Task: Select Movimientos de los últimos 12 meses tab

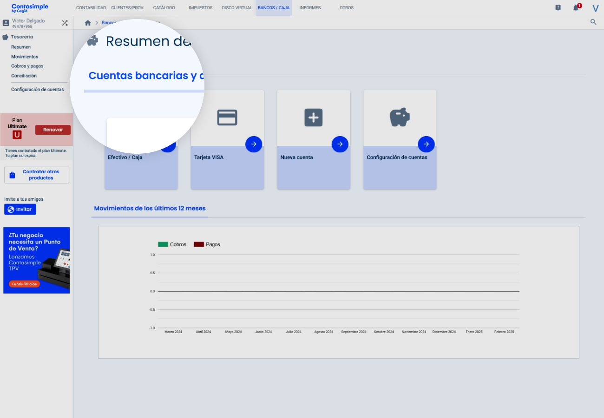Action: 150,209
